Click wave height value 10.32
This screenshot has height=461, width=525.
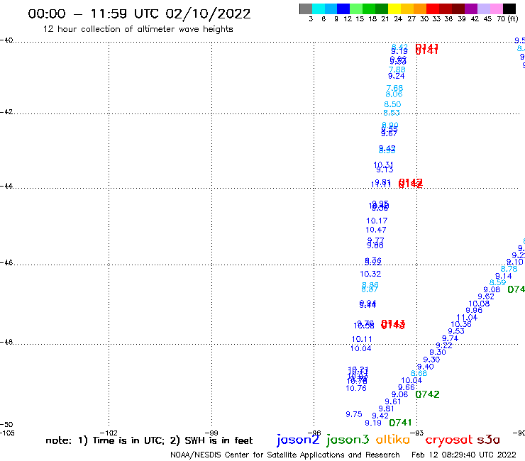(x=370, y=274)
